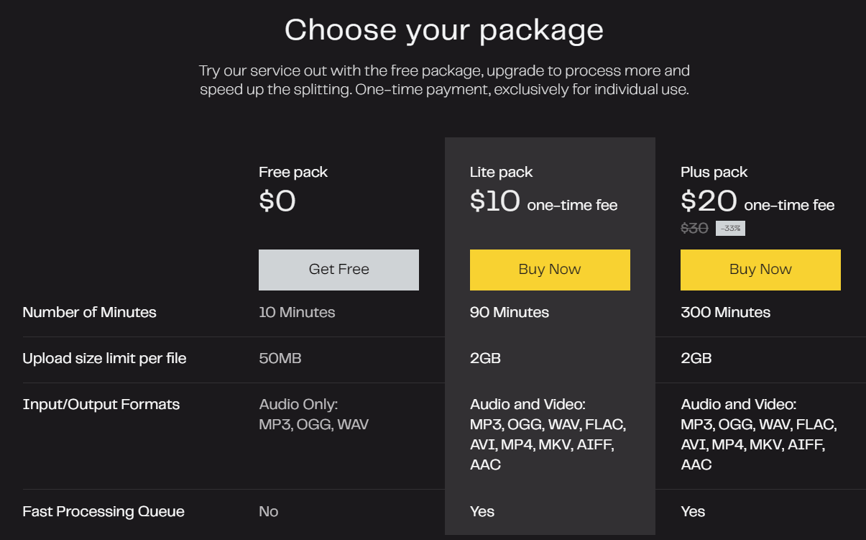
Task: Click the Choose your package heading
Action: click(x=443, y=30)
